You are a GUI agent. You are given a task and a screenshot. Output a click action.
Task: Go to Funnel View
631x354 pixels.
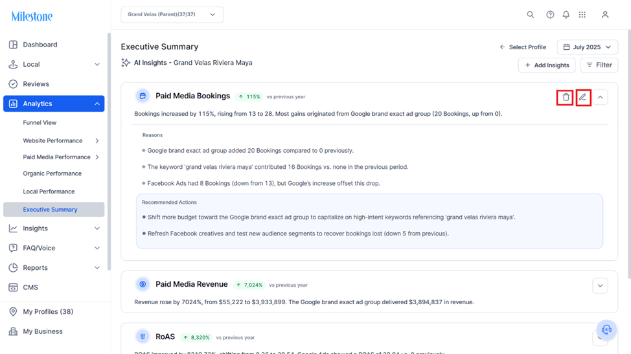pos(40,122)
